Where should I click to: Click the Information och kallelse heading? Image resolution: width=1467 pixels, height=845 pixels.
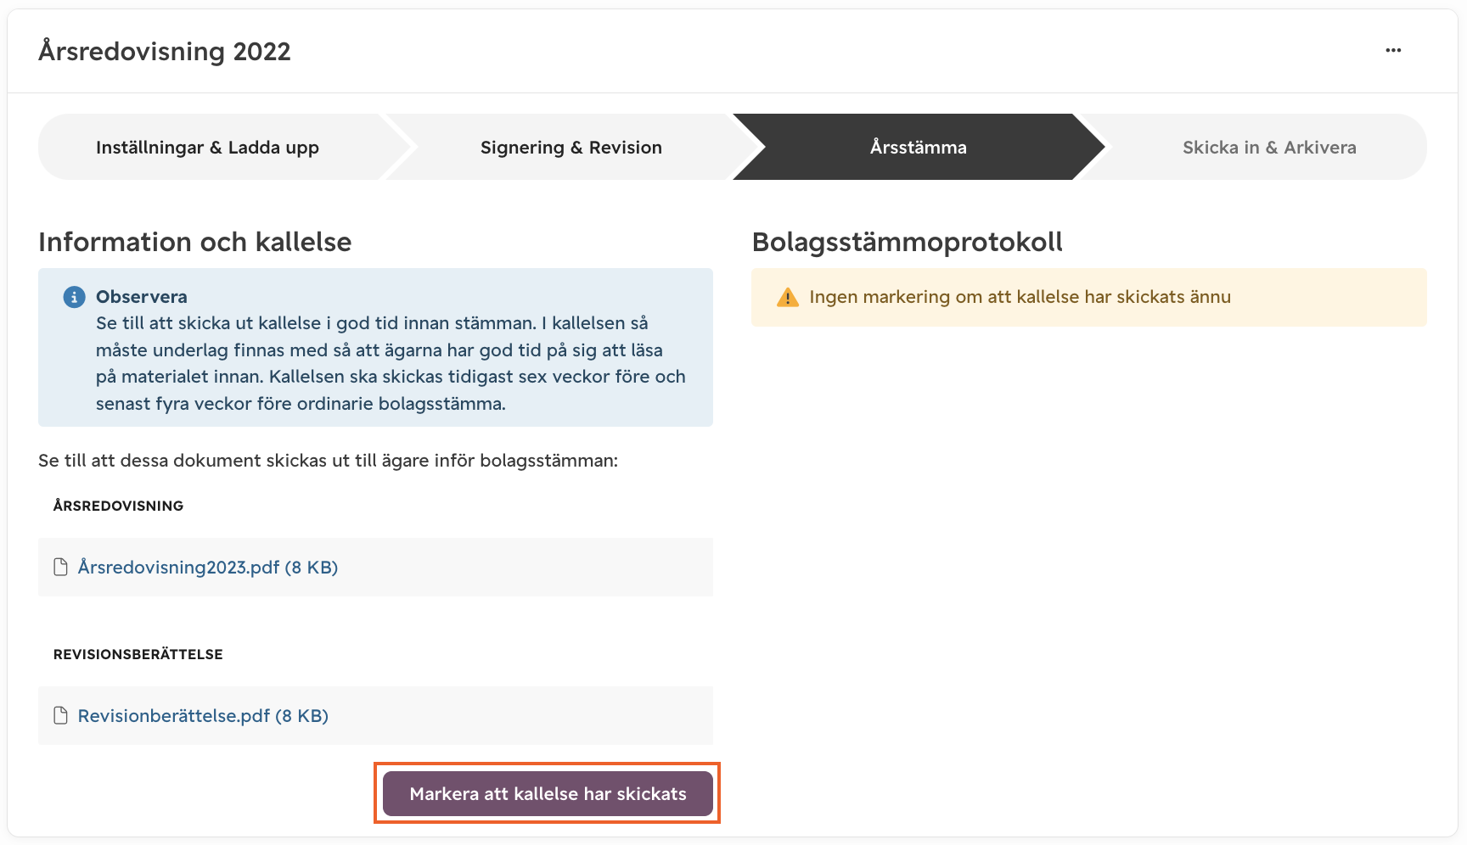click(194, 242)
